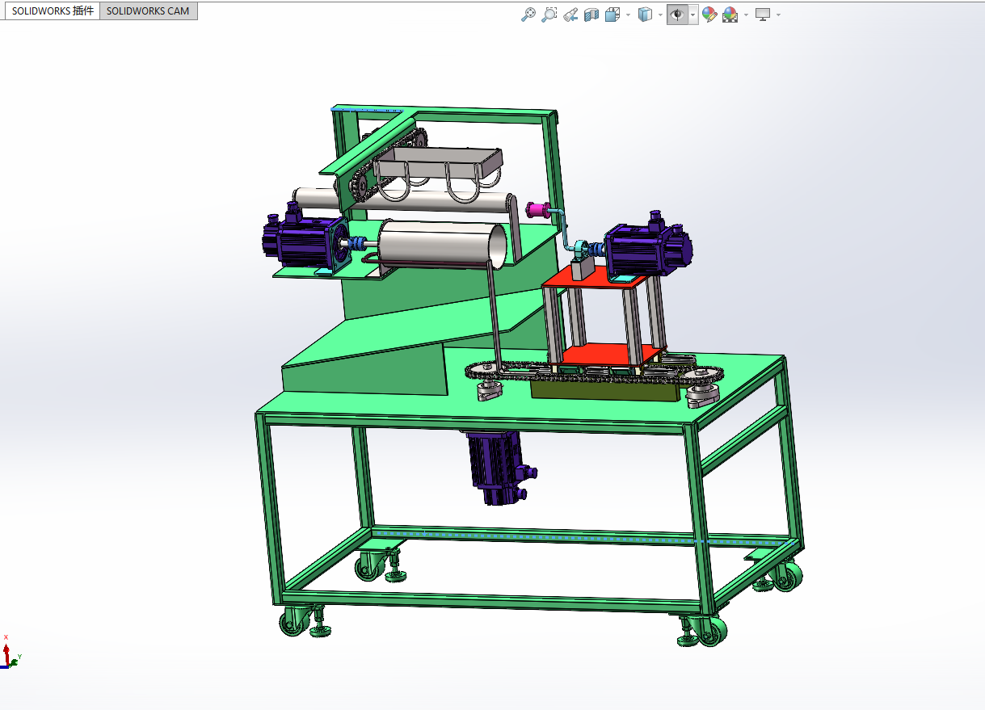Open the View Settings dropdown arrow
Screen dimensions: 985x710
(778, 15)
